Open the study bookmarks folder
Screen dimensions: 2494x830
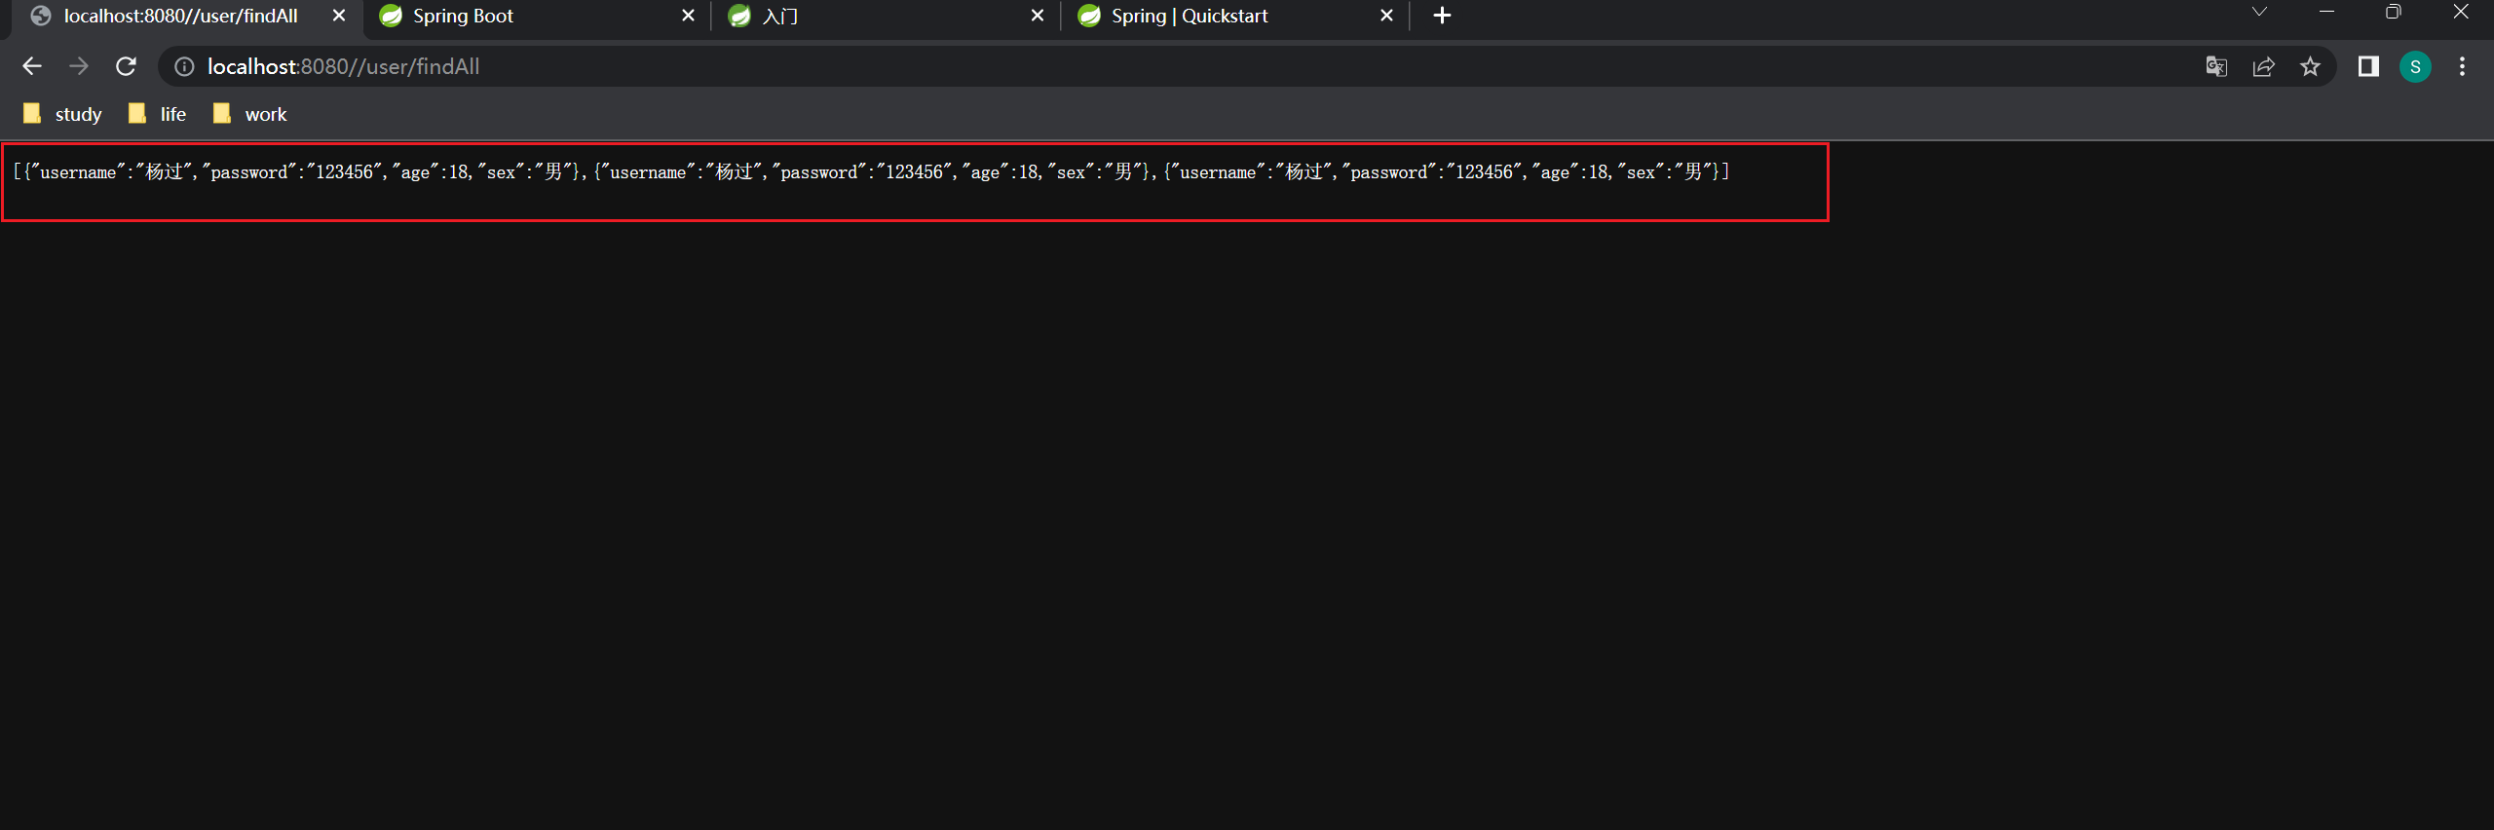coord(62,114)
